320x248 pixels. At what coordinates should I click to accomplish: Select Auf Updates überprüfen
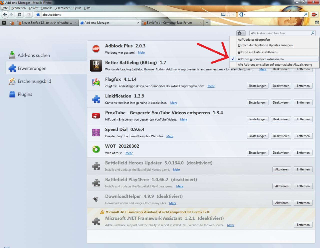274,40
